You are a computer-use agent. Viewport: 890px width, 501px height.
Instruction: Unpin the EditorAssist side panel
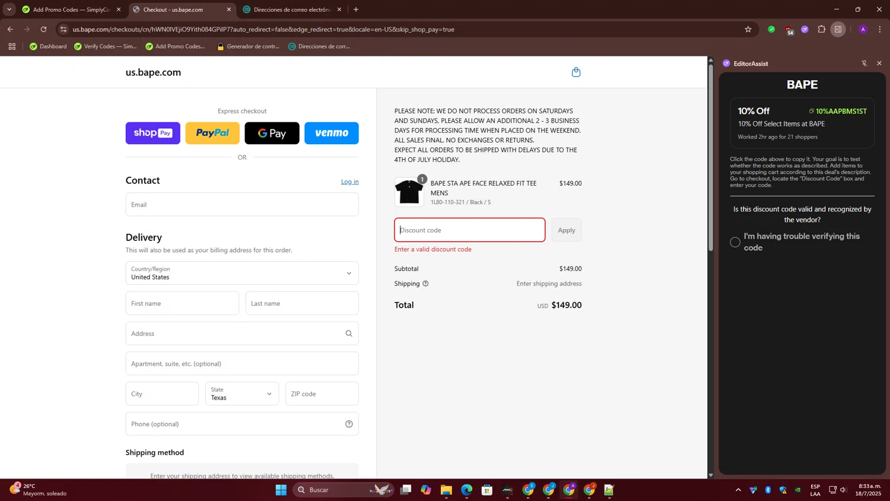coord(864,64)
